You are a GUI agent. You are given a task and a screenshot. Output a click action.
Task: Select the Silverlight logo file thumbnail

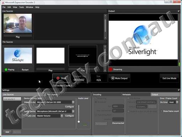pyautogui.click(x=18, y=56)
